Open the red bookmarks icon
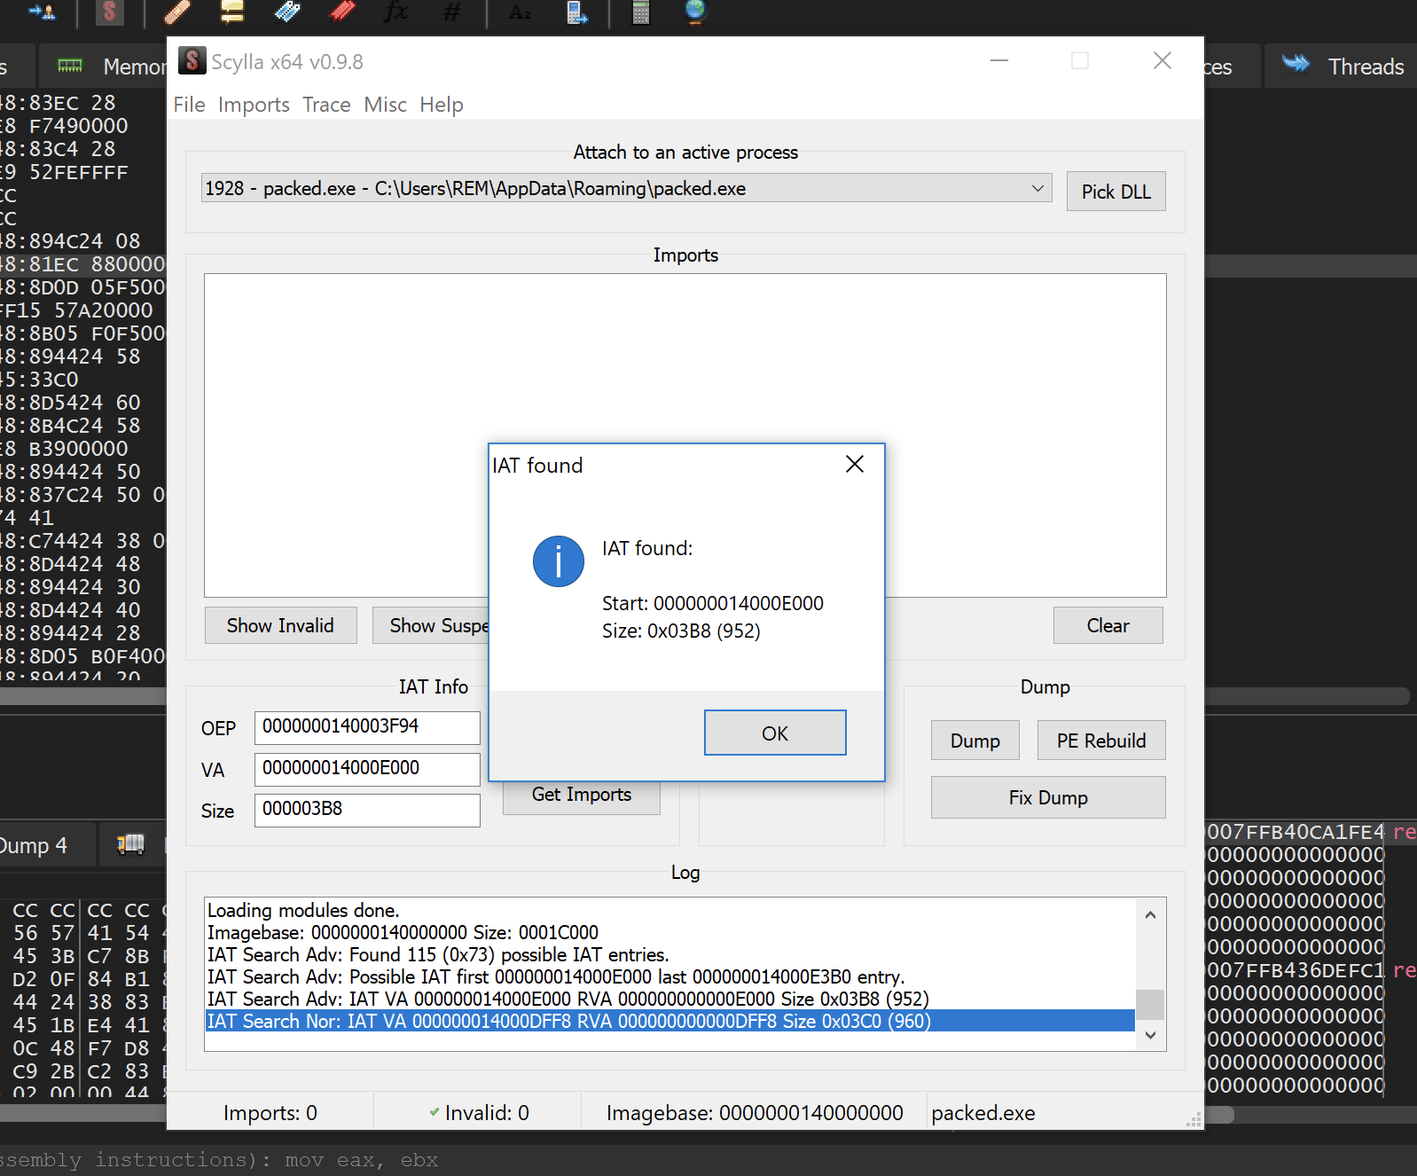1417x1176 pixels. pos(342,12)
